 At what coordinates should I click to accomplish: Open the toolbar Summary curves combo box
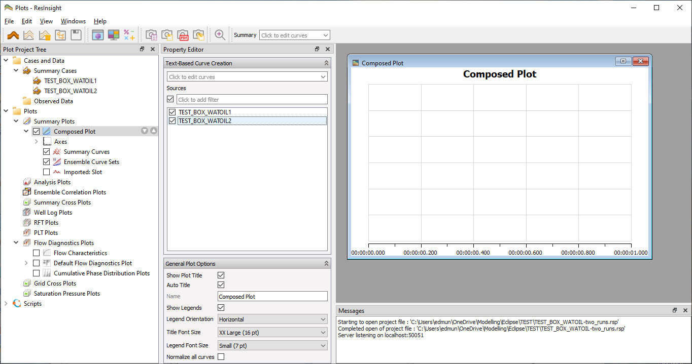click(x=295, y=35)
